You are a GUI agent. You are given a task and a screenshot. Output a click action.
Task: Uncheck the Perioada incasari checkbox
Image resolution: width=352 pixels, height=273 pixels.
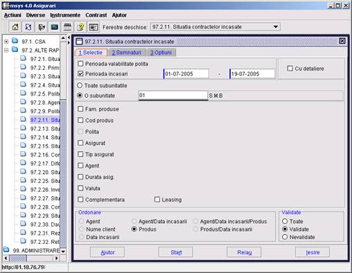tap(80, 73)
